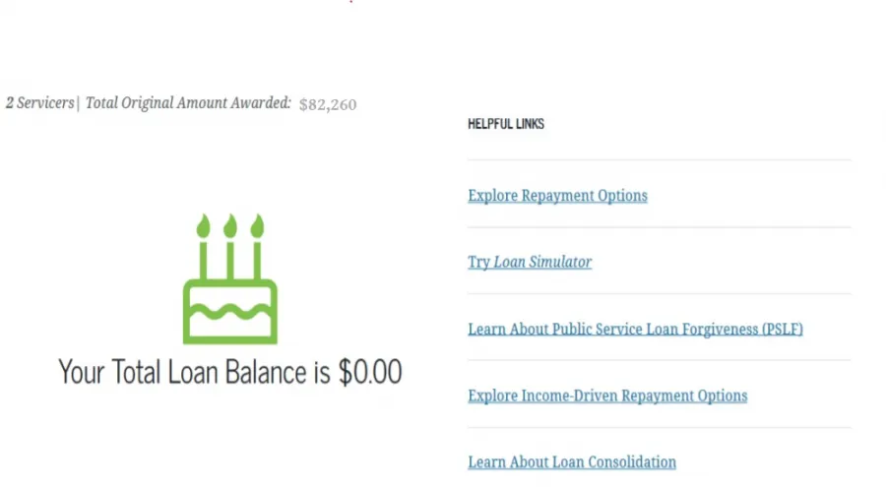
Task: Click the italic Loan Simulator words
Action: [x=542, y=262]
